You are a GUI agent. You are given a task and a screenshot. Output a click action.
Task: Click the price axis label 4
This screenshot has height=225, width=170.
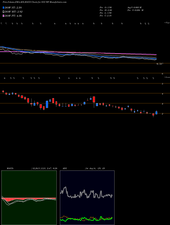[163, 94]
